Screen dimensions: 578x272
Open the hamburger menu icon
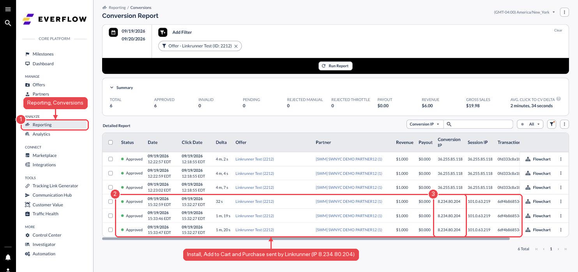pos(8,9)
